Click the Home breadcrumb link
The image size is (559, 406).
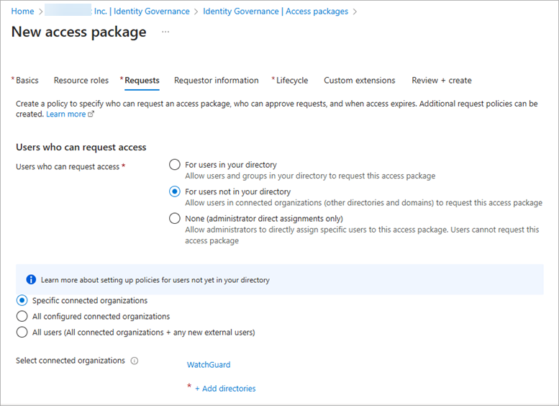(22, 12)
